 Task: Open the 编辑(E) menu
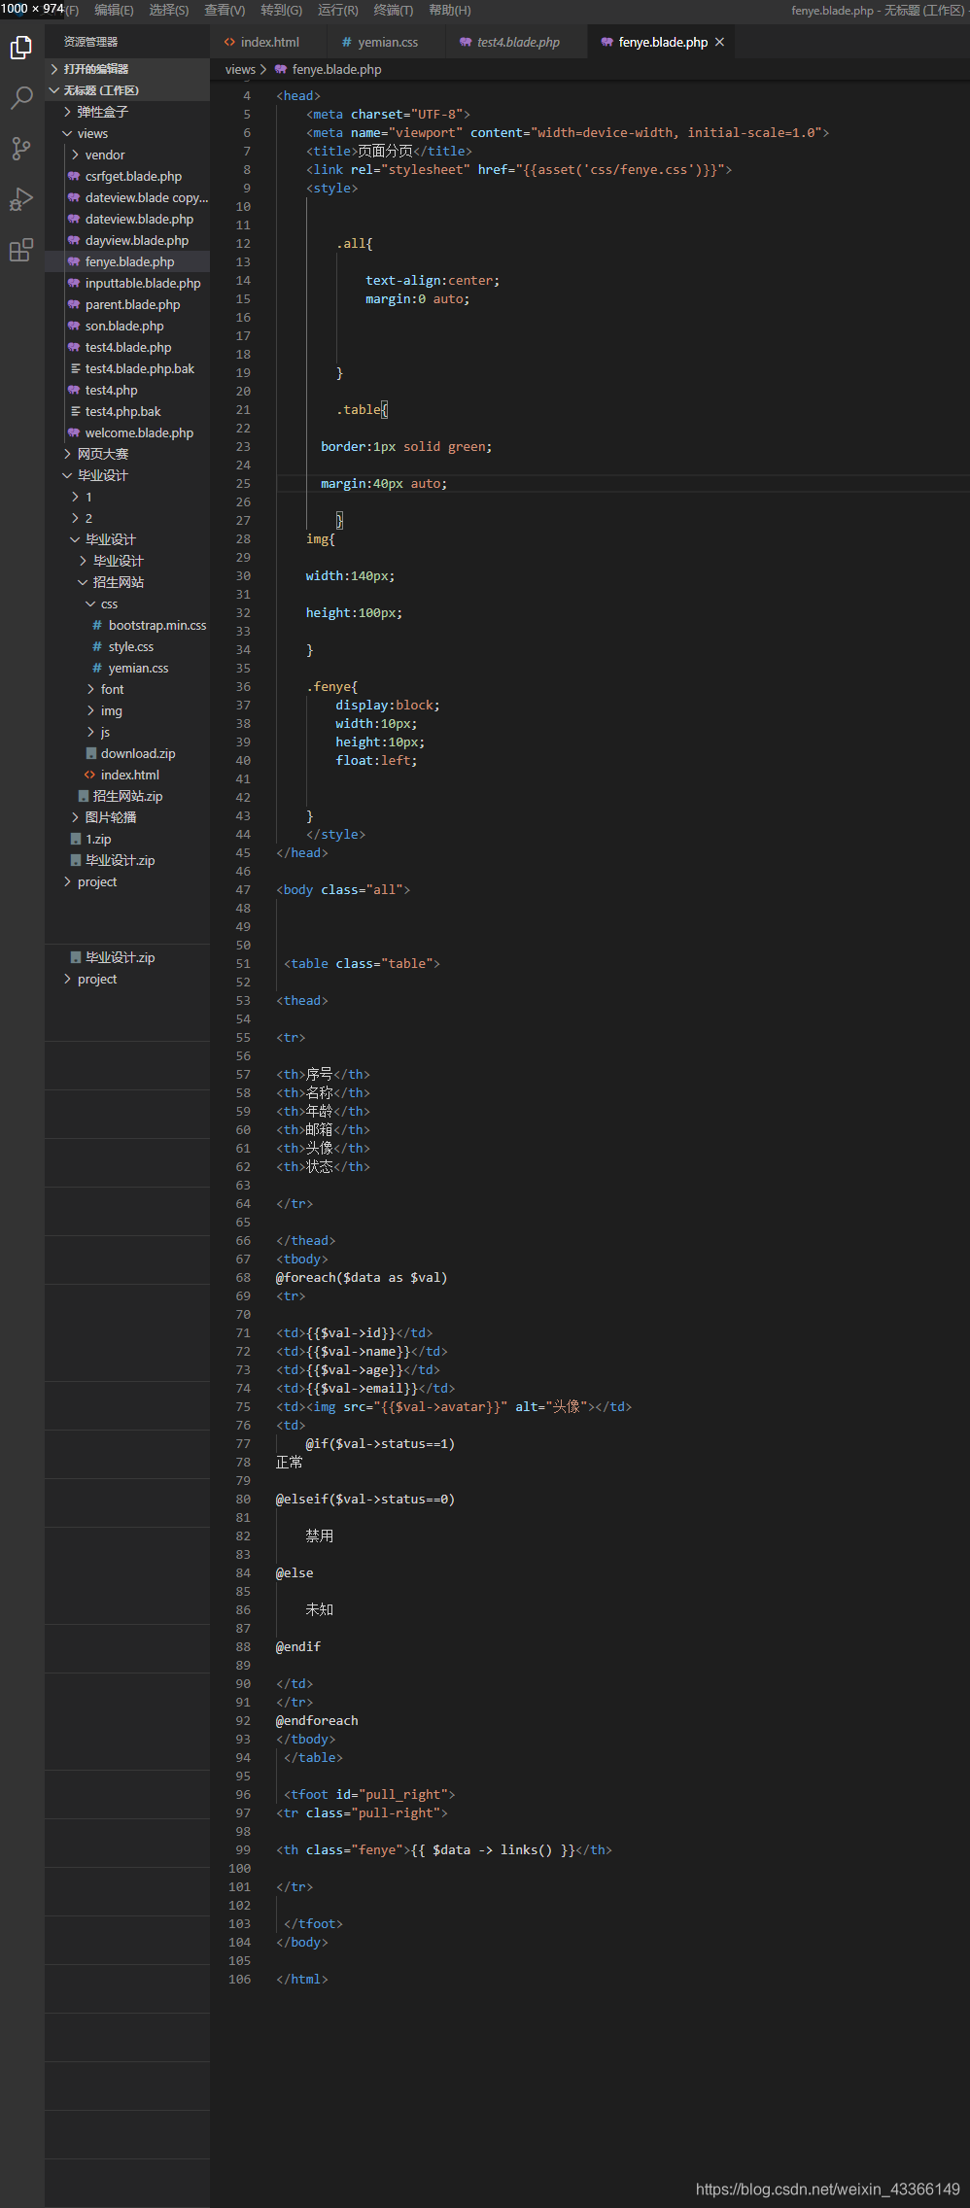114,10
